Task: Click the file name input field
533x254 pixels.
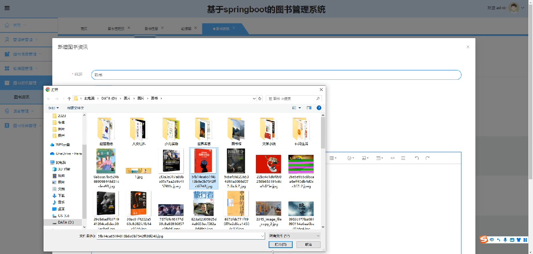Action: pyautogui.click(x=180, y=236)
